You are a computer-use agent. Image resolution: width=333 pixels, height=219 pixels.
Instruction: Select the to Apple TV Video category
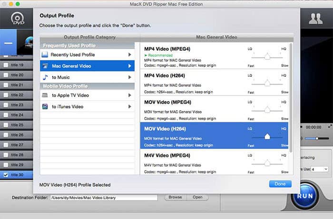pyautogui.click(x=87, y=95)
